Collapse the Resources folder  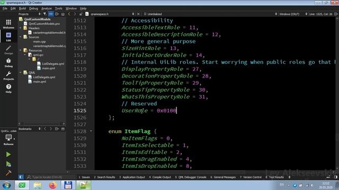21,50
